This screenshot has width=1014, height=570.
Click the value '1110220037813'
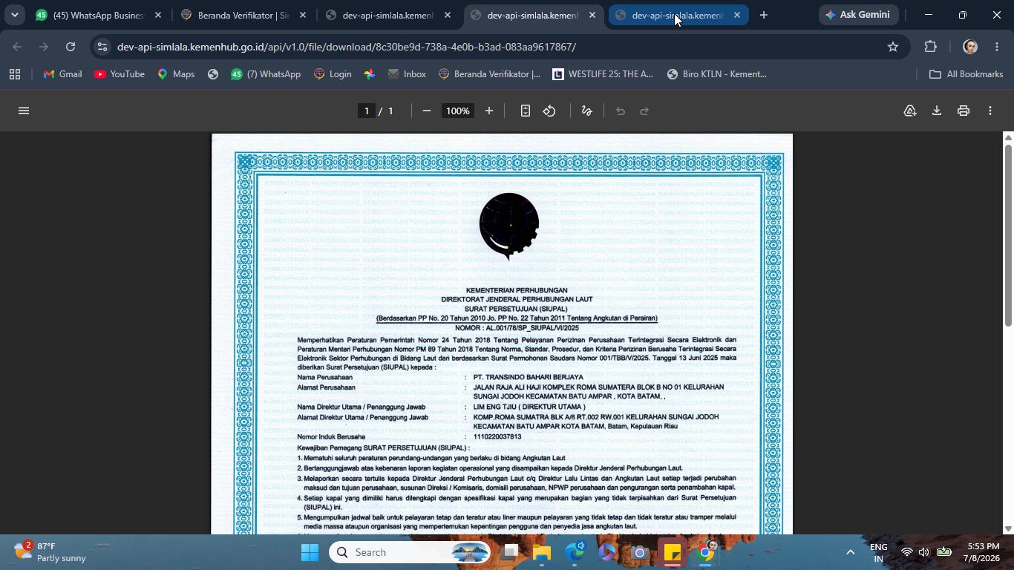[497, 436]
